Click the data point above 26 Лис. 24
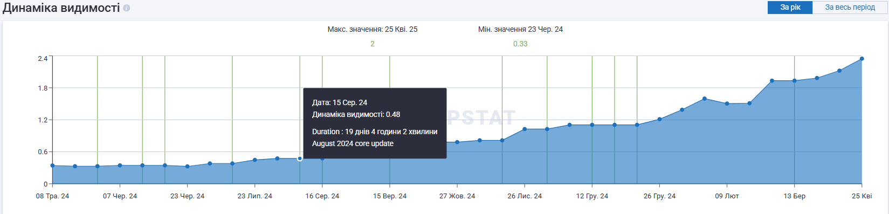The width and height of the screenshot is (889, 214). [525, 129]
